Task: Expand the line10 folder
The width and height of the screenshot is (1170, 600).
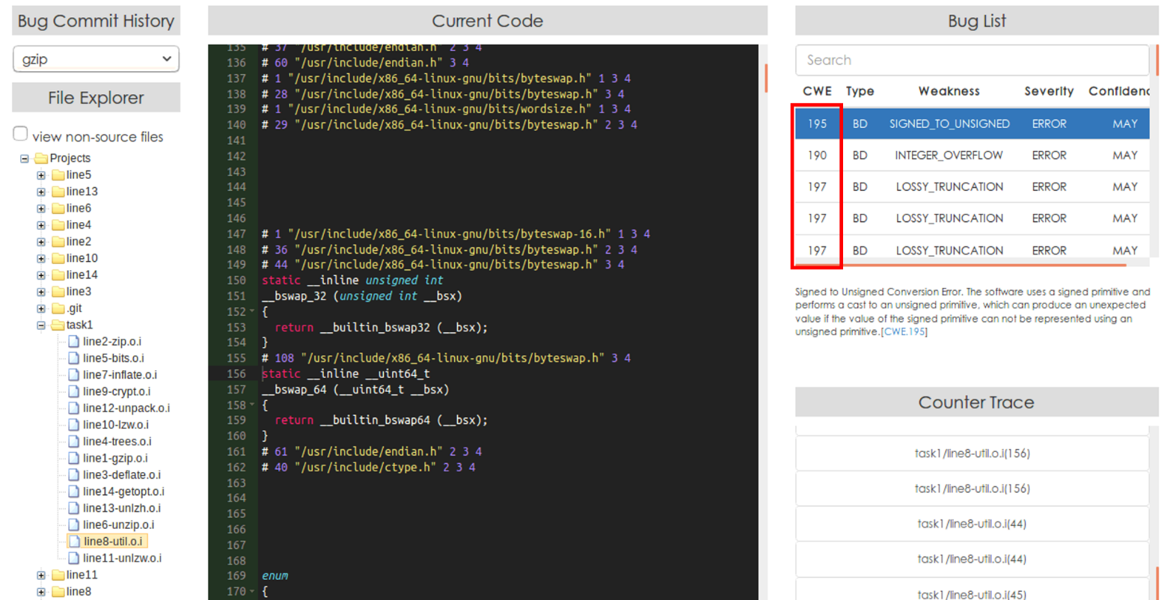Action: (41, 259)
